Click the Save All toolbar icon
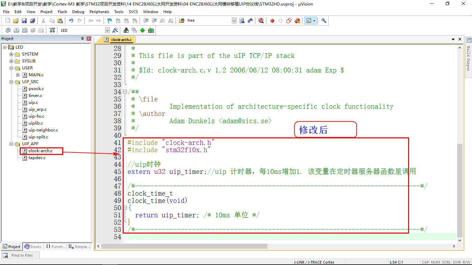 pos(32,21)
